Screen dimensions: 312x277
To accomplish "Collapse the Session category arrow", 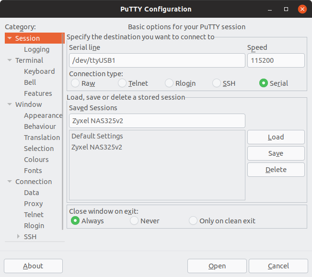I will point(10,38).
